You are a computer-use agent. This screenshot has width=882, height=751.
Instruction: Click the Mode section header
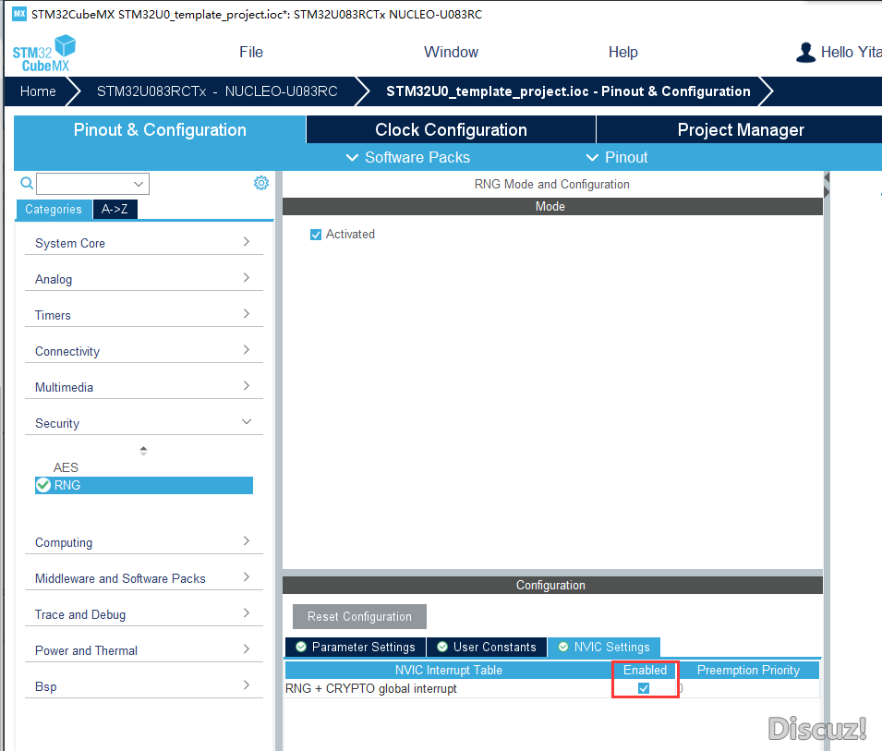click(x=552, y=206)
